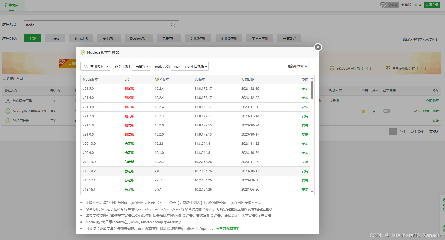The image size is (445, 240).
Task: Install Node v18.17.1
Action: pyautogui.click(x=305, y=180)
